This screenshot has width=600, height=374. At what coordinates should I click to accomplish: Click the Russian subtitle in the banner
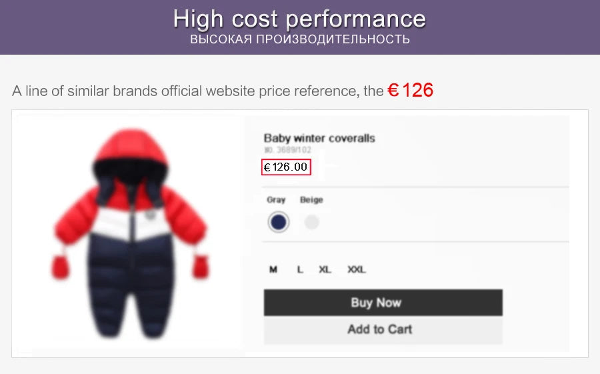(x=299, y=40)
